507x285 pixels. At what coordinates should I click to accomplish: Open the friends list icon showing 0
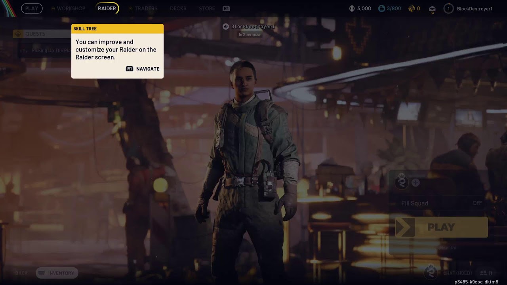pyautogui.click(x=486, y=273)
